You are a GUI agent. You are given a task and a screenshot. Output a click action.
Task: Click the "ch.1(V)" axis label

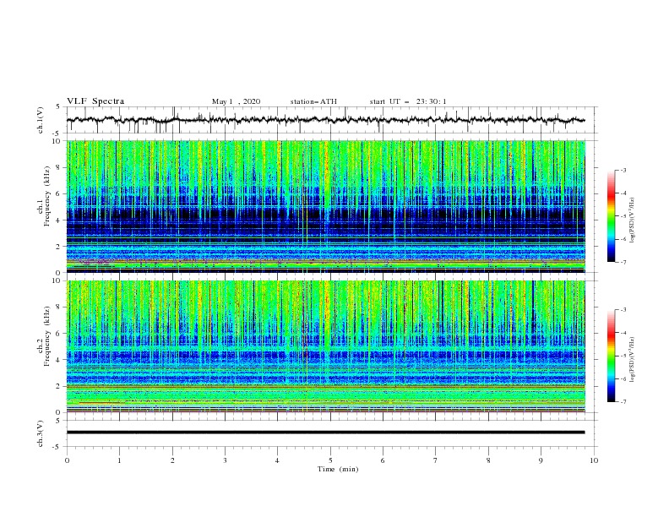pos(40,120)
